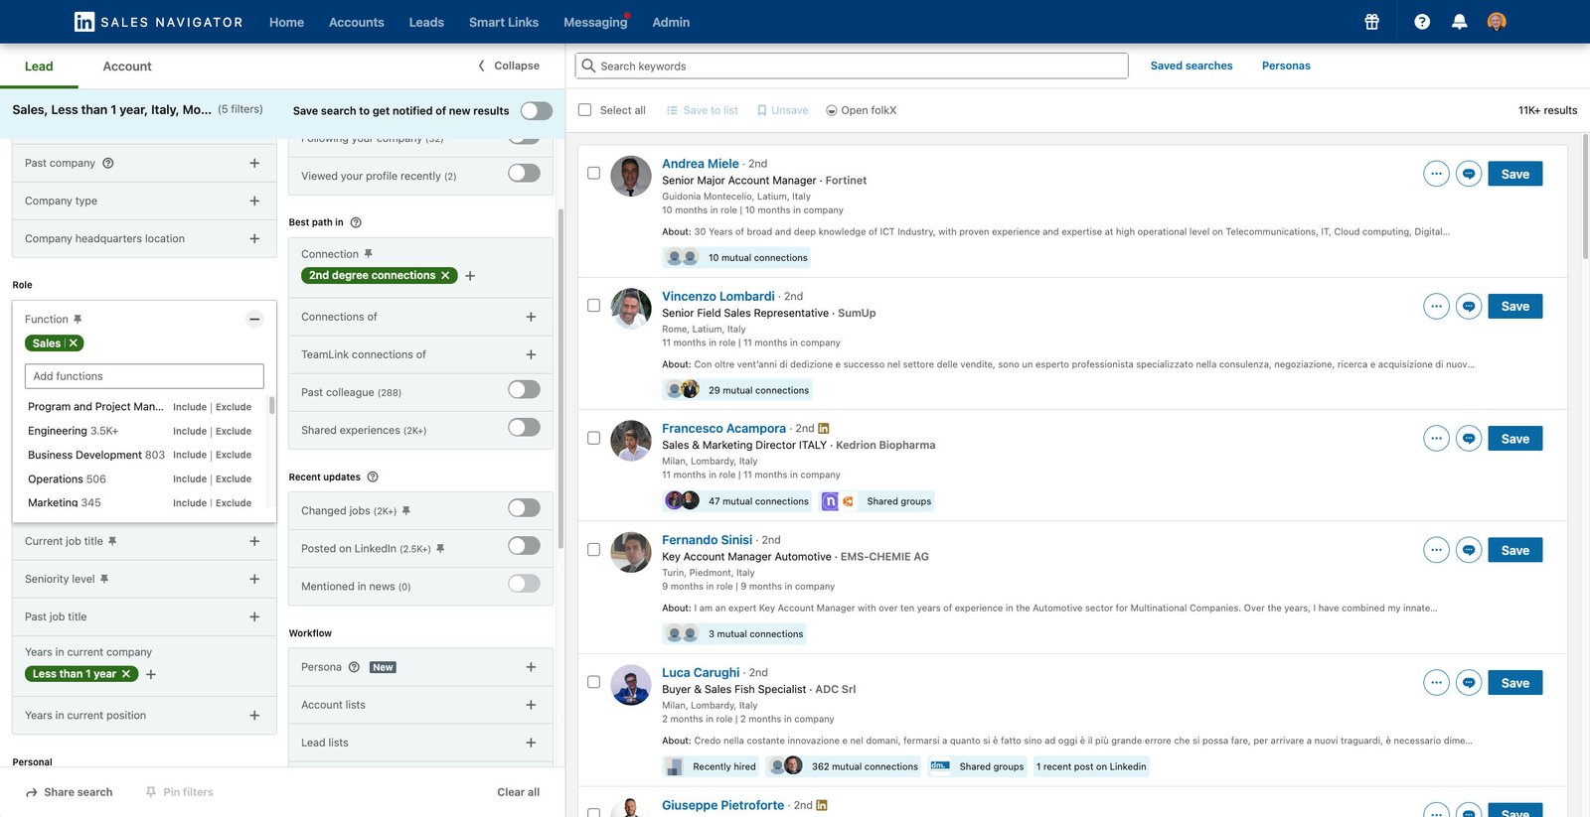Open the gift rewards icon
This screenshot has height=817, width=1590.
1371,22
